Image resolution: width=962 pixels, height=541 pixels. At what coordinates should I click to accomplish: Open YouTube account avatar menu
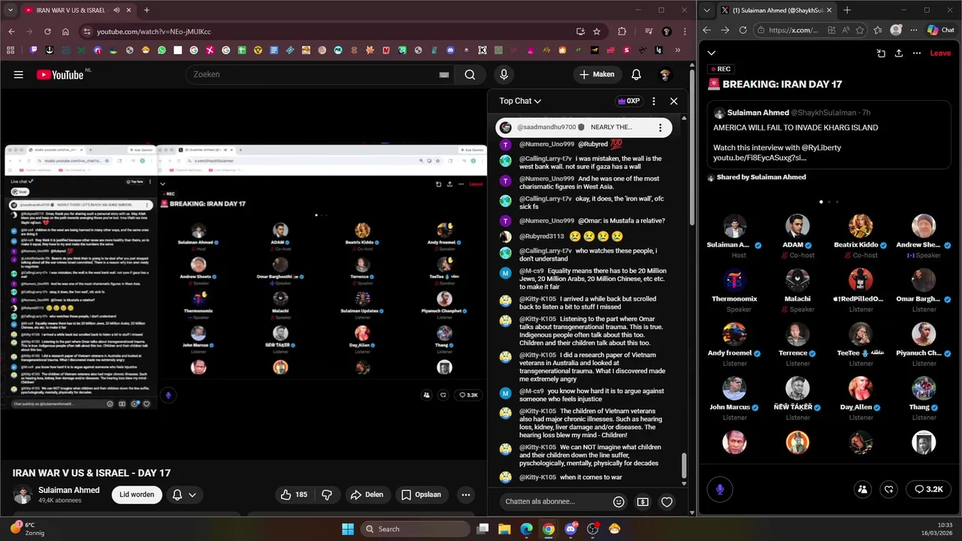tap(664, 74)
